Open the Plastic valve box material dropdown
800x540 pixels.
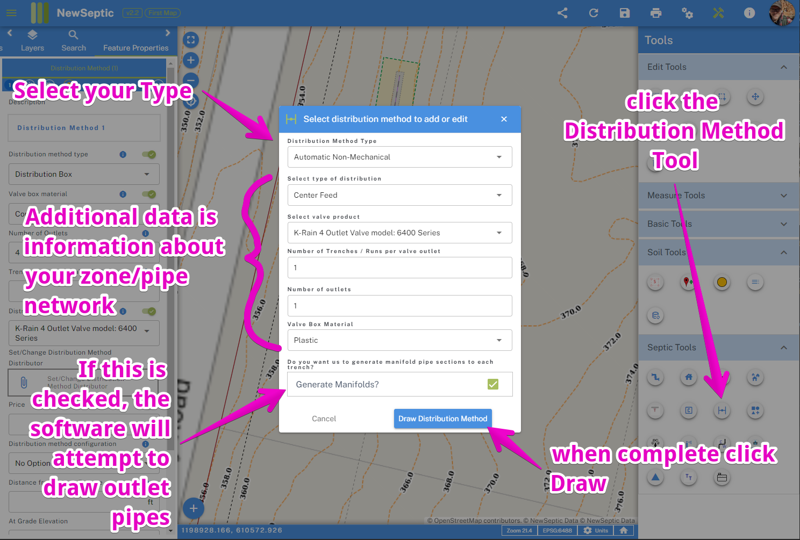(x=399, y=340)
